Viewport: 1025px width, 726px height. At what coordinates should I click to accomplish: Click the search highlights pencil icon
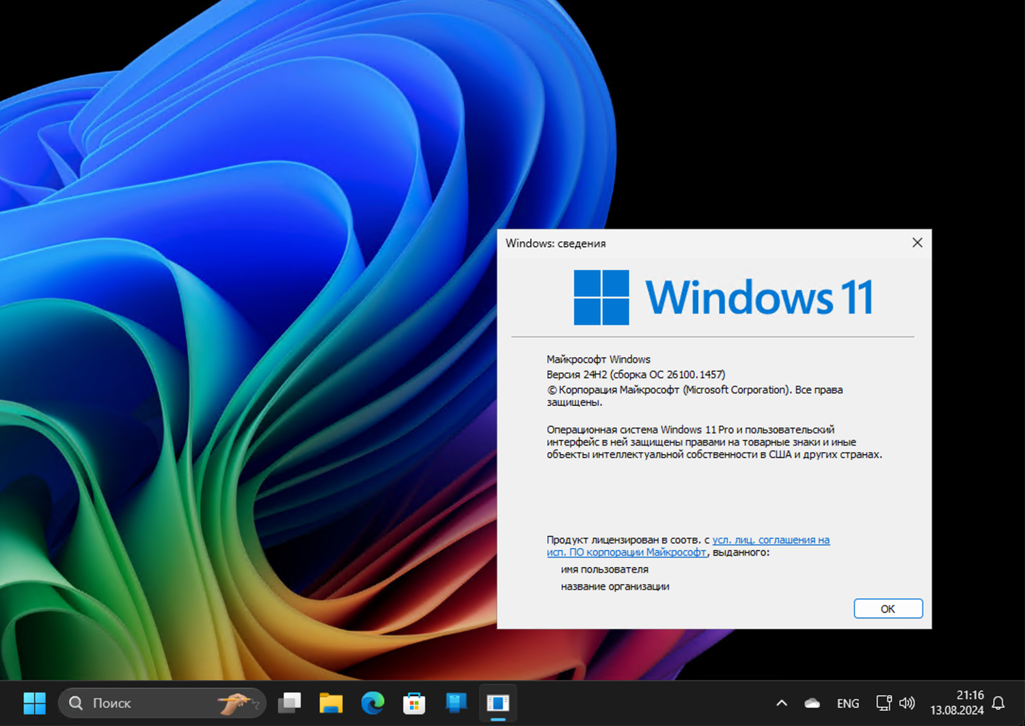(x=236, y=701)
